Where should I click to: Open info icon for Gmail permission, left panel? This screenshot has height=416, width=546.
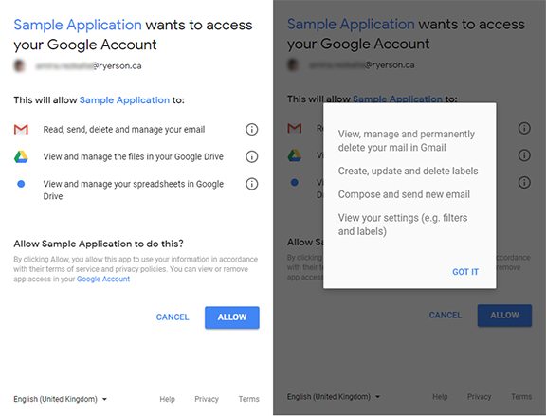pyautogui.click(x=252, y=130)
